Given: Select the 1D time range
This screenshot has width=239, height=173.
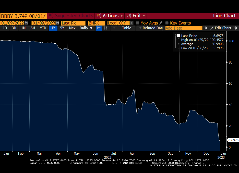Looking at the screenshot, I should click(5, 28).
